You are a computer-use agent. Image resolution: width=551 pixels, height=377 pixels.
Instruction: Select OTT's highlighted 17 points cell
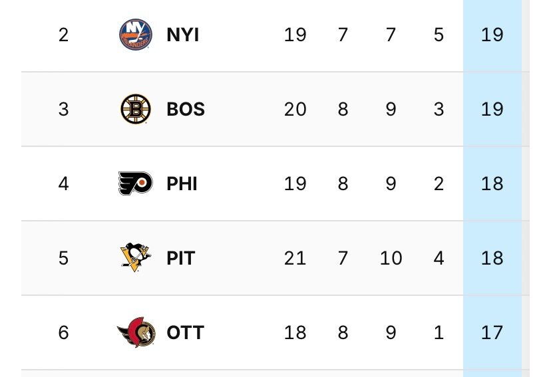point(492,332)
